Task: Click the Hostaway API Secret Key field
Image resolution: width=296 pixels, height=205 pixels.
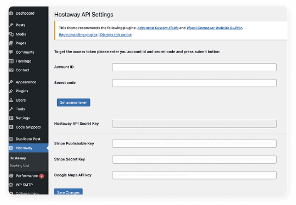Action: (x=194, y=124)
